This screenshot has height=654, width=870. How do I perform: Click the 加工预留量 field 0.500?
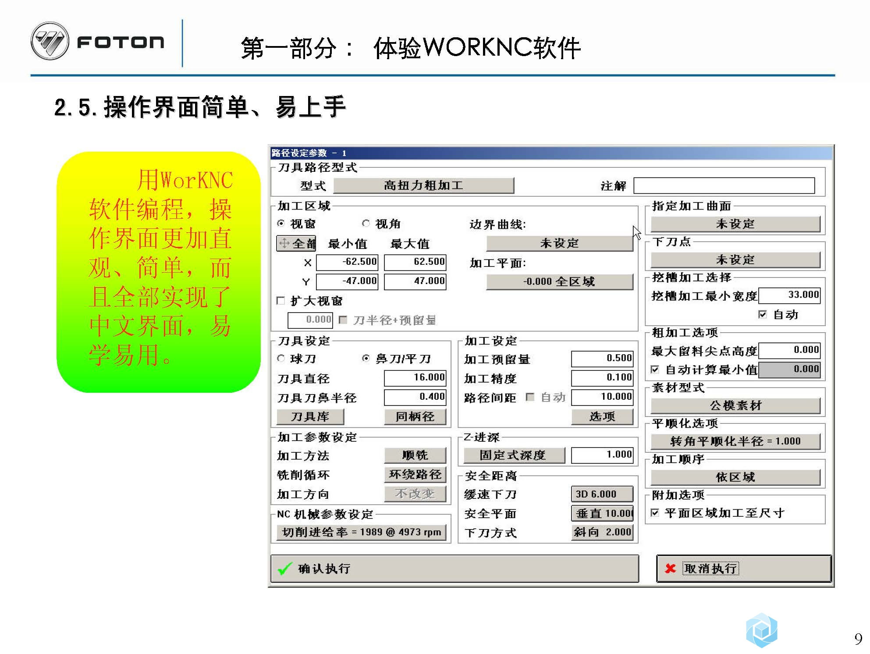tap(602, 359)
